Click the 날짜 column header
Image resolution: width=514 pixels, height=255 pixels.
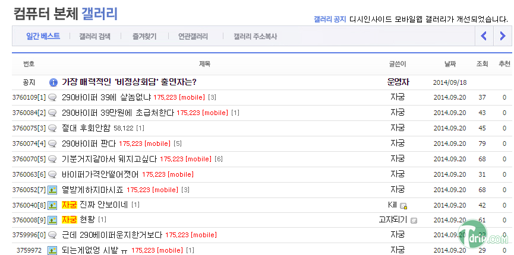(x=450, y=64)
